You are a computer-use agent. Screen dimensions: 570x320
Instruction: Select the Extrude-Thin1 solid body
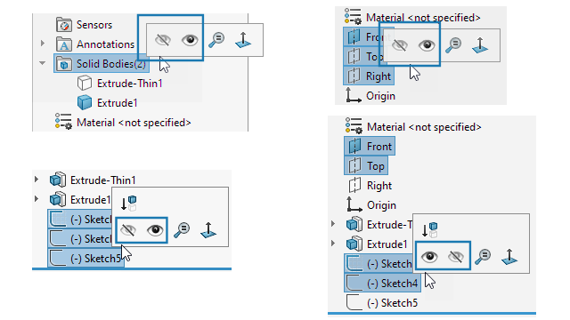(x=120, y=84)
